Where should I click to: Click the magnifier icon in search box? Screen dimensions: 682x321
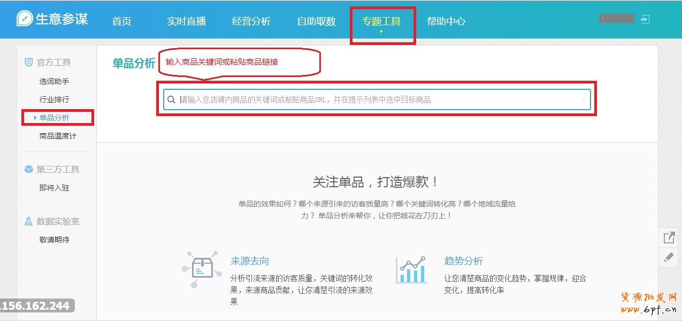pyautogui.click(x=171, y=100)
